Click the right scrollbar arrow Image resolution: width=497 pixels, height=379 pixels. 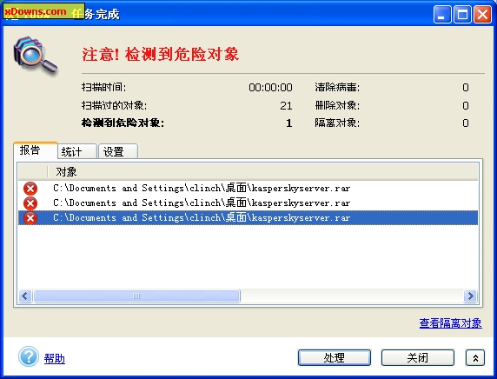470,296
